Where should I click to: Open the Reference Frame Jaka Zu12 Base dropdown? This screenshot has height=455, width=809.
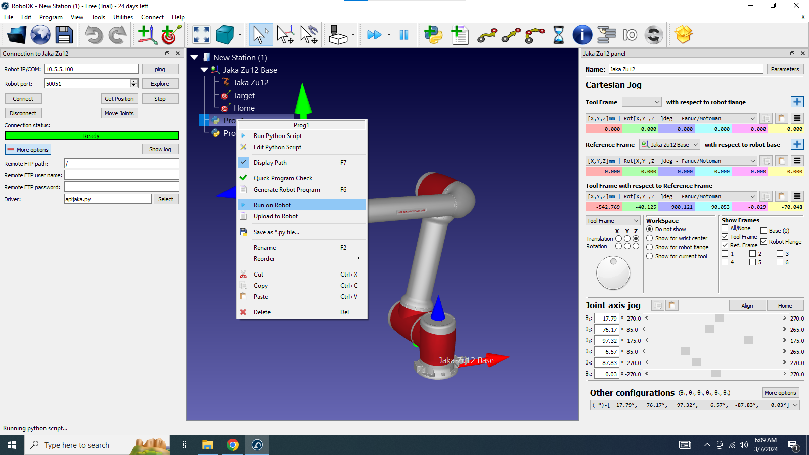(669, 145)
